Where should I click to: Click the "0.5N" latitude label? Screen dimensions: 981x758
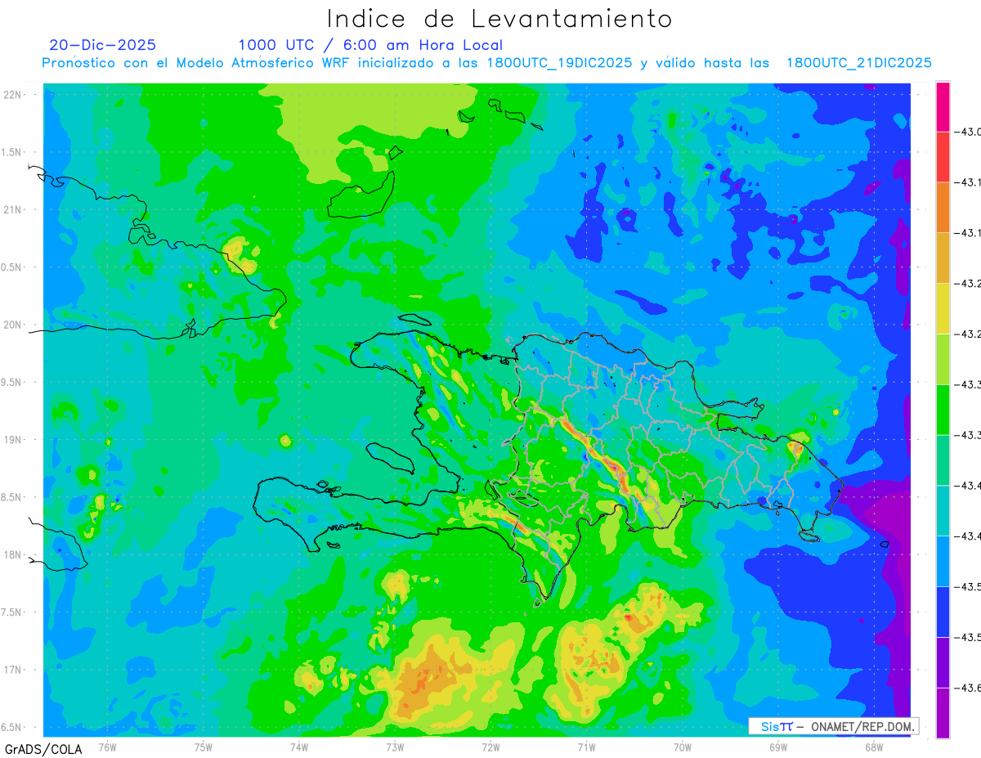(12, 267)
